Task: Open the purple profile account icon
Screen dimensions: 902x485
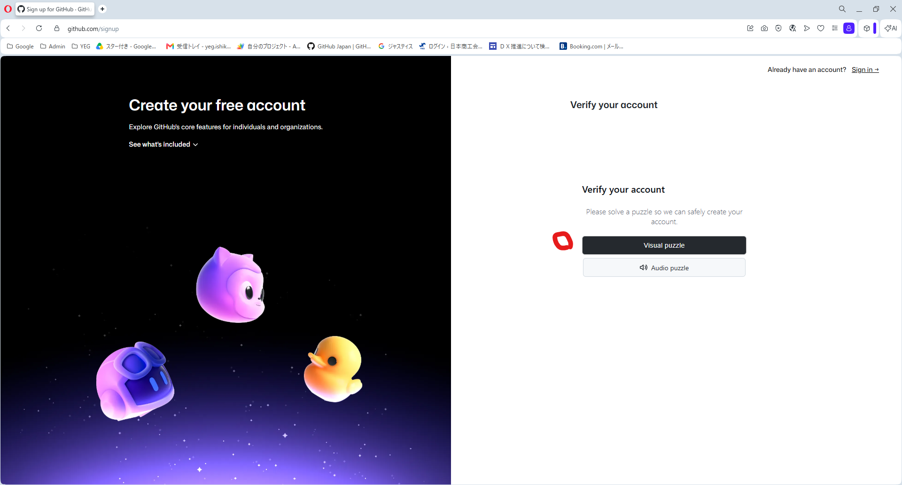Action: coord(849,29)
